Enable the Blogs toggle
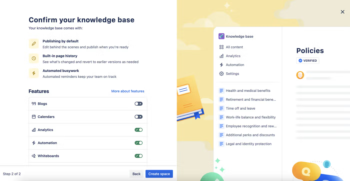The width and height of the screenshot is (350, 181). (138, 104)
